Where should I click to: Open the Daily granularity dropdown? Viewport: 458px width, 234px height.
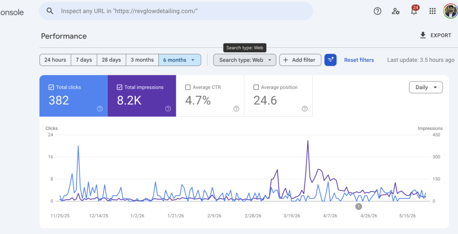click(426, 87)
